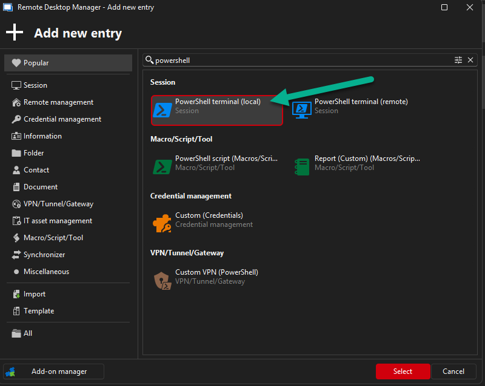Open the Add-on manager
The image size is (485, 386).
pos(53,371)
